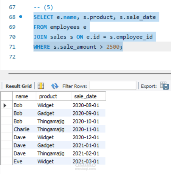Screen dimensions: 171x174
Task: Select the cell 'Bob' with Widget
Action: click(x=24, y=105)
